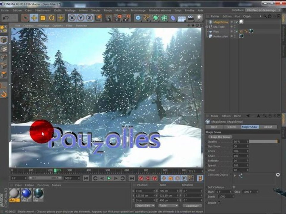This screenshot has width=286, height=214.
Task: Click the Appliquer button
Action: pyautogui.click(x=192, y=206)
